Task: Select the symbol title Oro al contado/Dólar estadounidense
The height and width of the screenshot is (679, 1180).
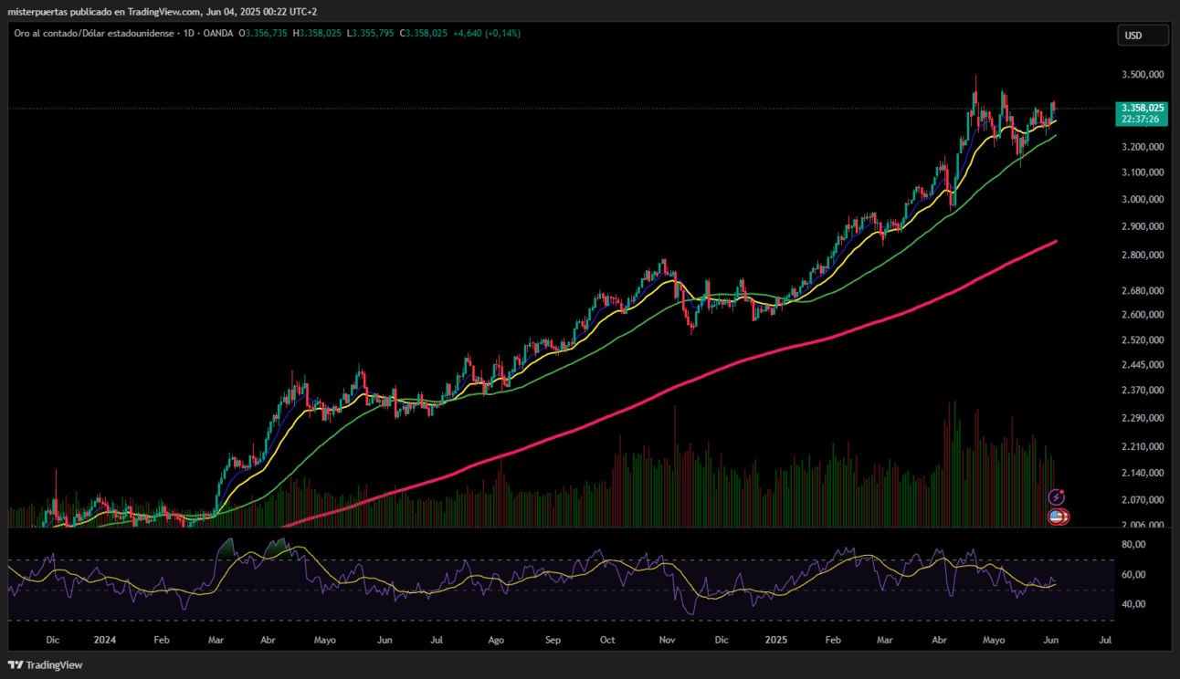Action: pos(94,33)
